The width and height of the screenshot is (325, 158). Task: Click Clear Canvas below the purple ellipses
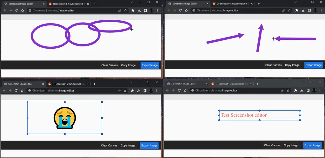[x=109, y=65]
